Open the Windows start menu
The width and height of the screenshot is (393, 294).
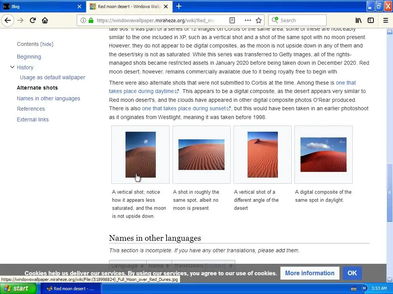[x=18, y=289]
